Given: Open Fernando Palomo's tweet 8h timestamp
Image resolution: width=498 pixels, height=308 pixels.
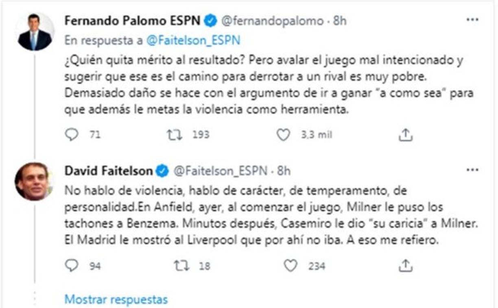Looking at the screenshot, I should pyautogui.click(x=340, y=21).
